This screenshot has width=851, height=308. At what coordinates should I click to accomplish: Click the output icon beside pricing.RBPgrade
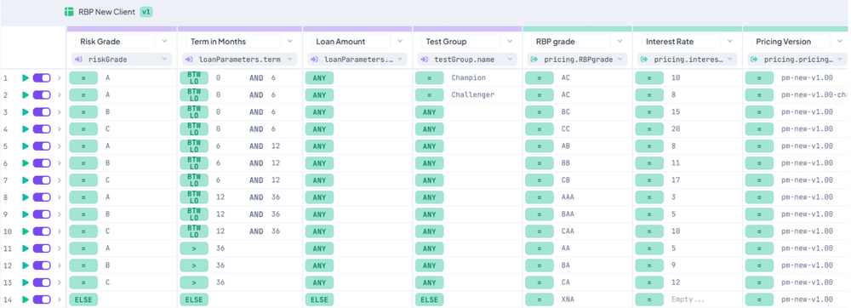[534, 60]
